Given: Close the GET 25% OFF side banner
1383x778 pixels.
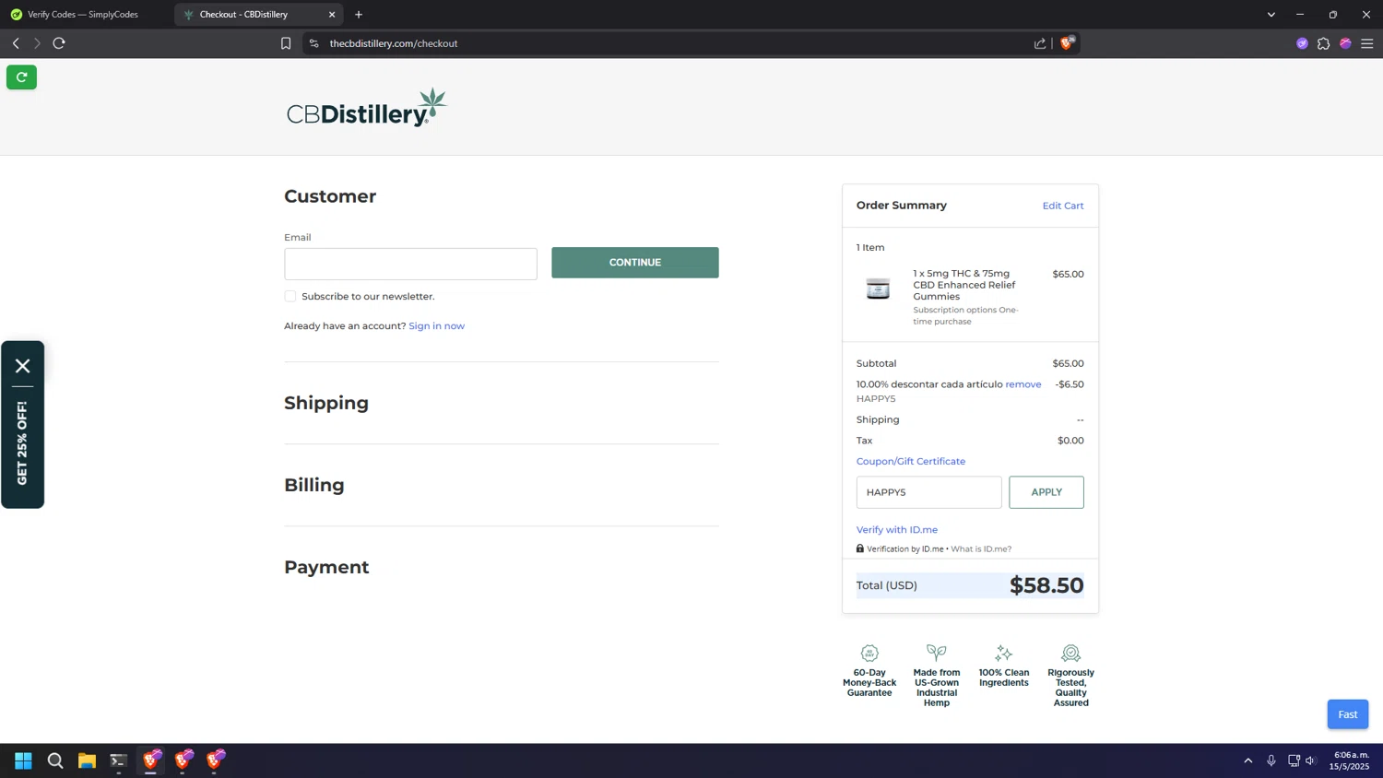Looking at the screenshot, I should coord(22,366).
